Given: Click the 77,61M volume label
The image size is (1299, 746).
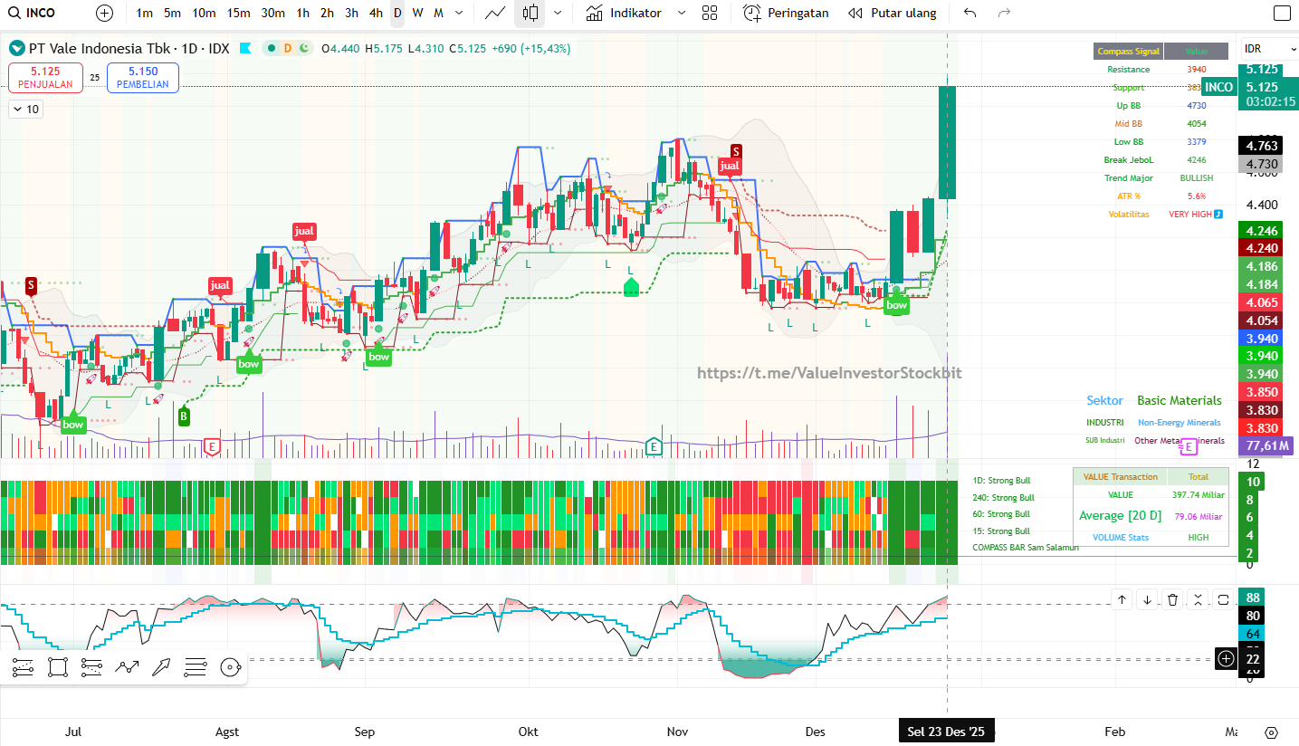Looking at the screenshot, I should [x=1267, y=445].
